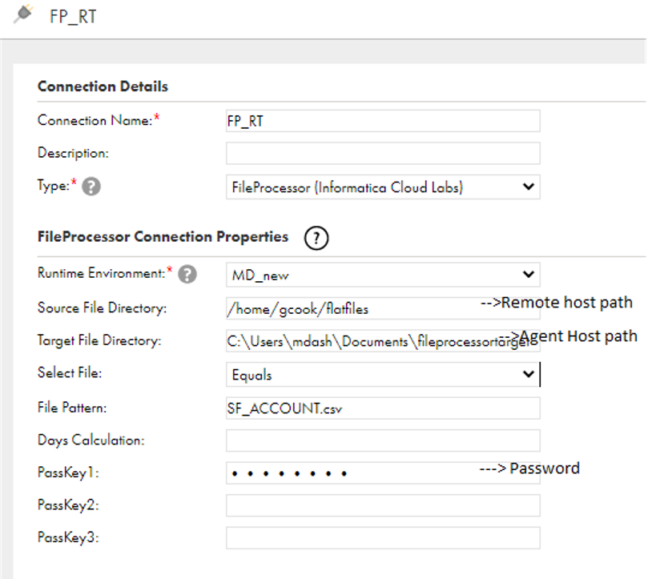Click the Select File label
Screen dimensions: 656x579
70,372
